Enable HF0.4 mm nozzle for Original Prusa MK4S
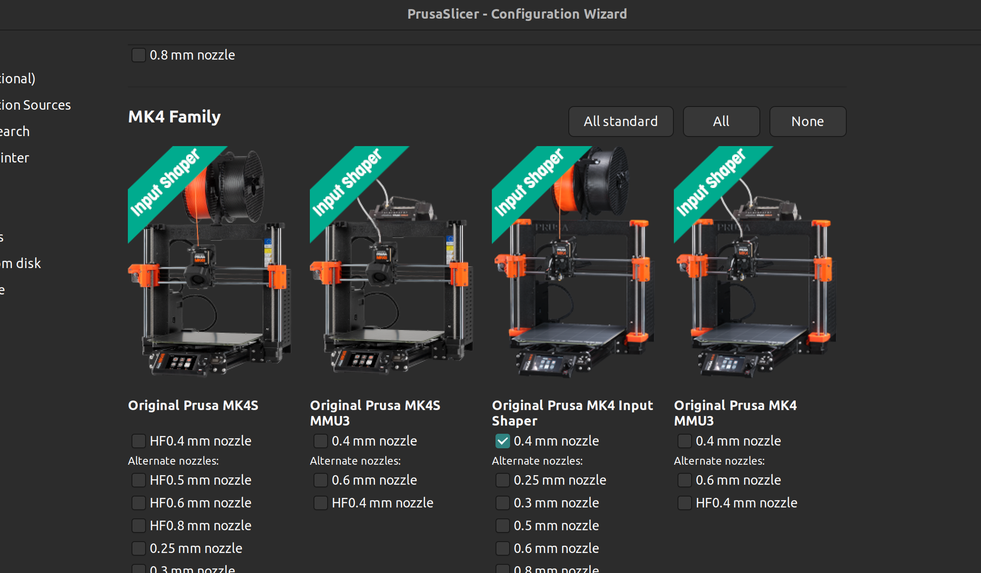The width and height of the screenshot is (981, 573). 138,441
